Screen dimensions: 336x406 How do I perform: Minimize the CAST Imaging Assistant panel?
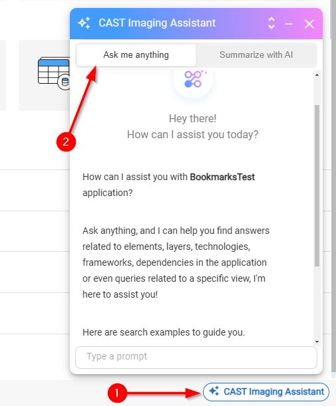(289, 24)
